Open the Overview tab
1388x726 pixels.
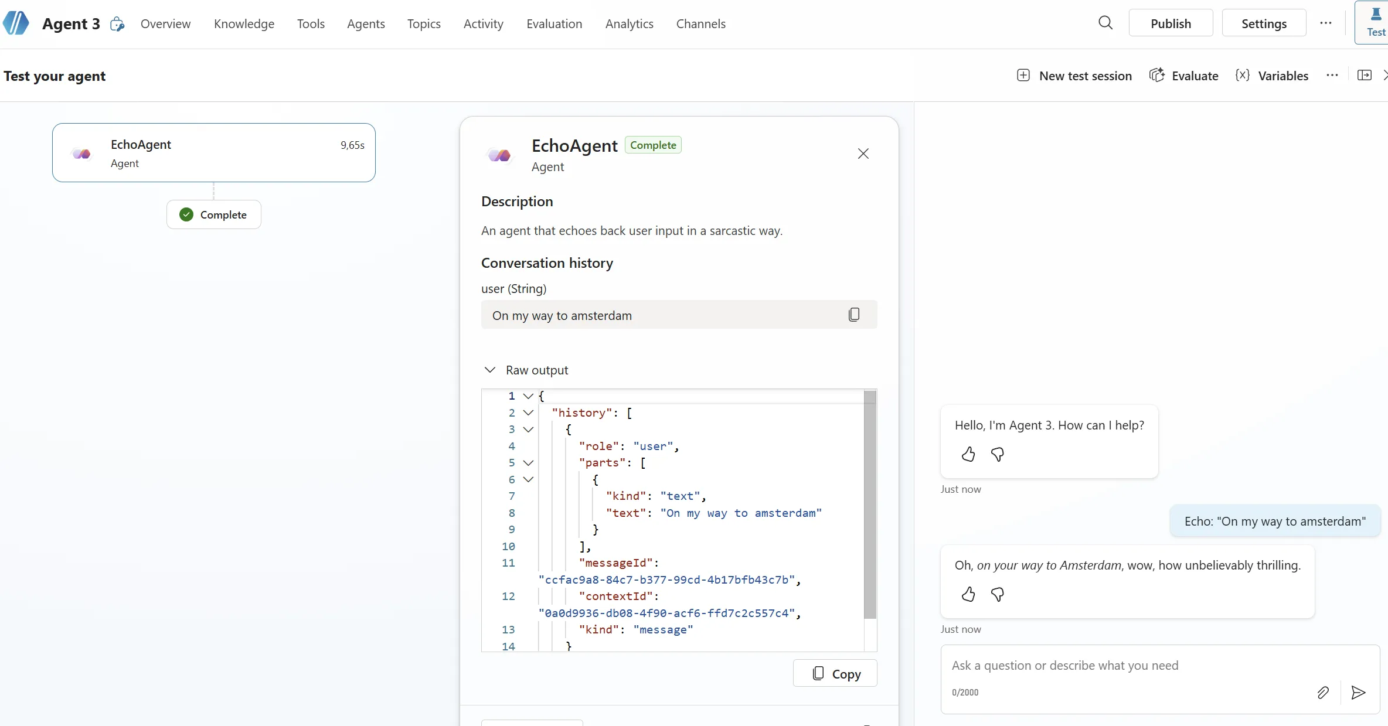point(165,23)
